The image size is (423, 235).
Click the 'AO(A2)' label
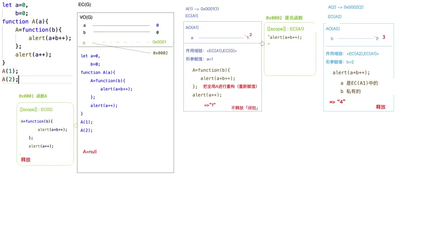click(x=333, y=28)
